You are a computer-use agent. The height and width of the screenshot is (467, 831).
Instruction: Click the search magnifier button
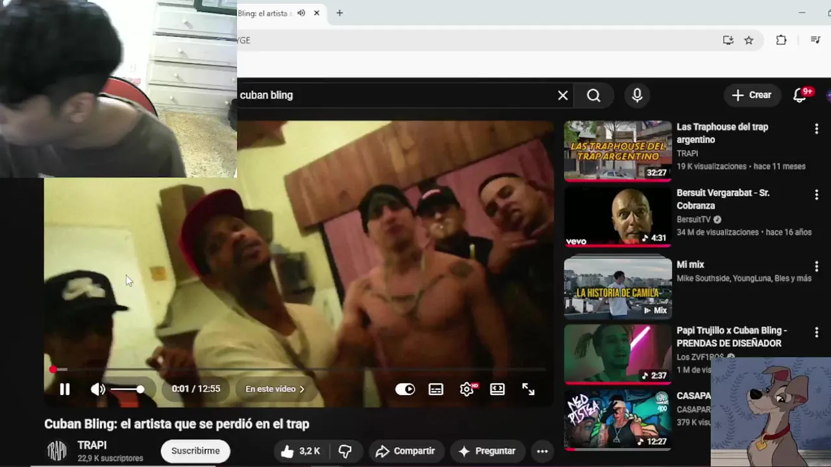coord(593,95)
